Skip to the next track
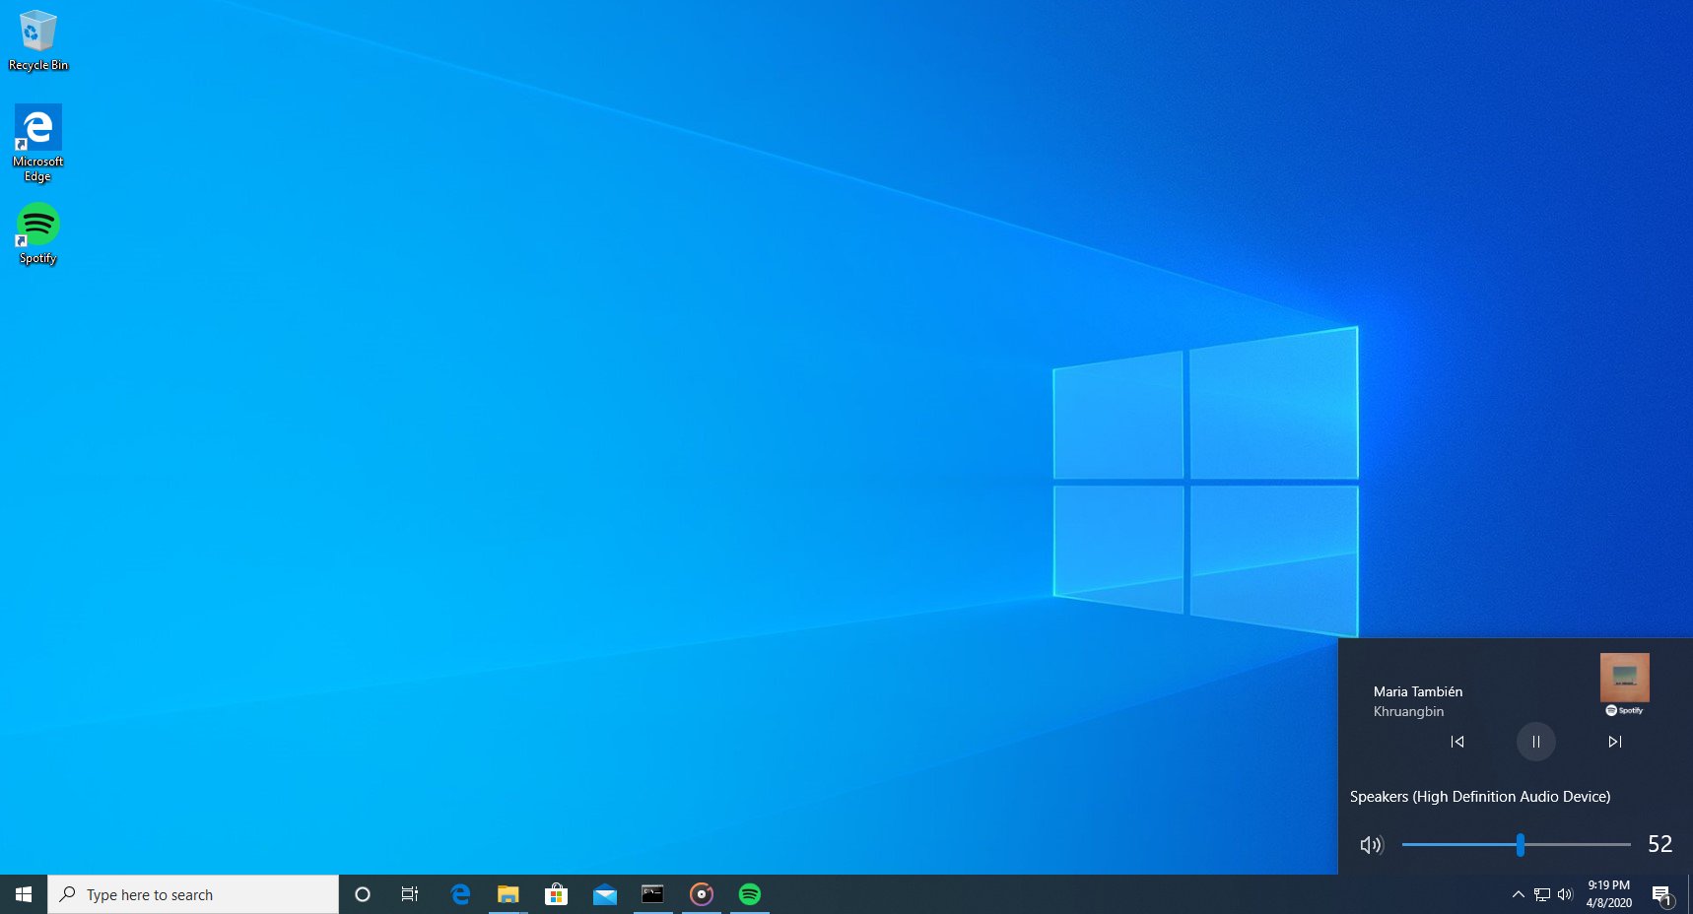Screen dimensions: 1693x914 (1614, 742)
